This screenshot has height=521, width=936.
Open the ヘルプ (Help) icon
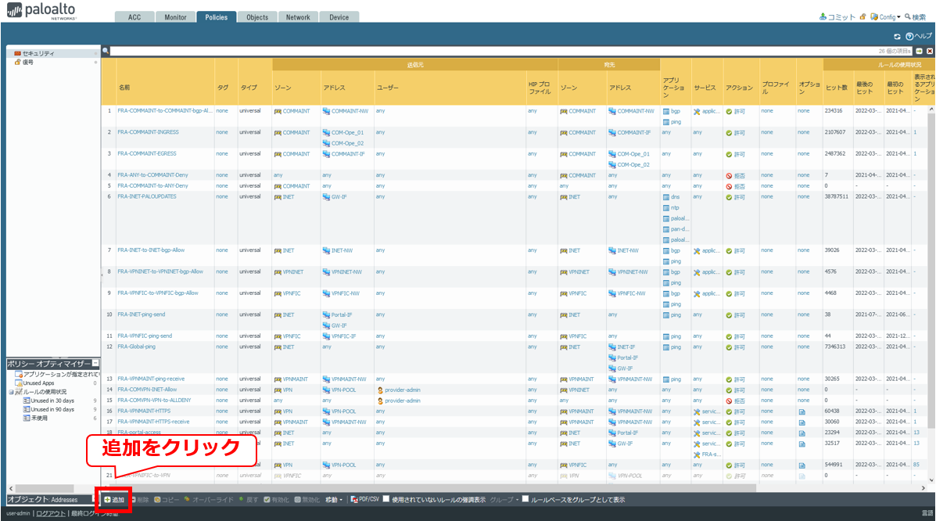click(x=909, y=37)
